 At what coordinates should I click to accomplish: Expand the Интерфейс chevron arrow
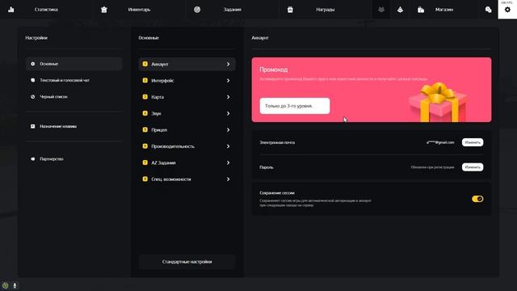[x=228, y=81]
